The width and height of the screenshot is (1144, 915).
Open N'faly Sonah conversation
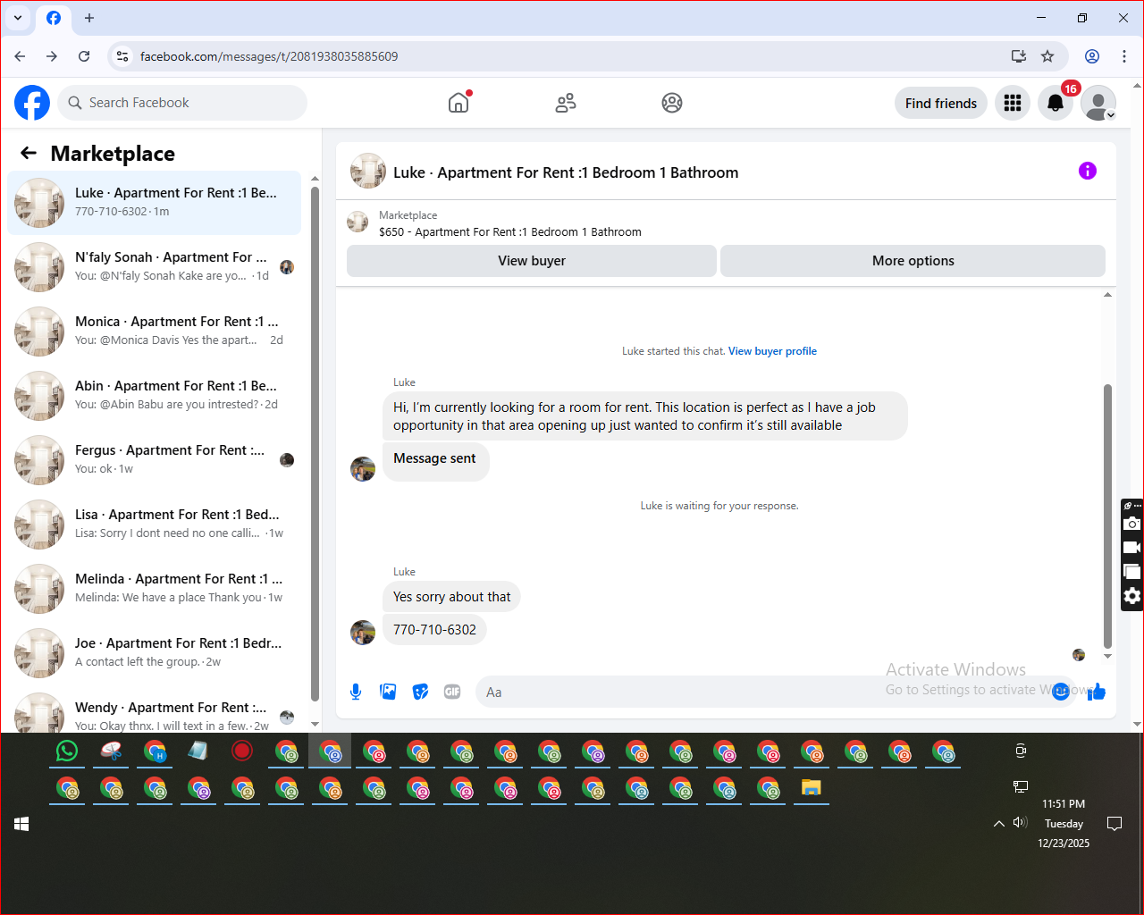[155, 267]
